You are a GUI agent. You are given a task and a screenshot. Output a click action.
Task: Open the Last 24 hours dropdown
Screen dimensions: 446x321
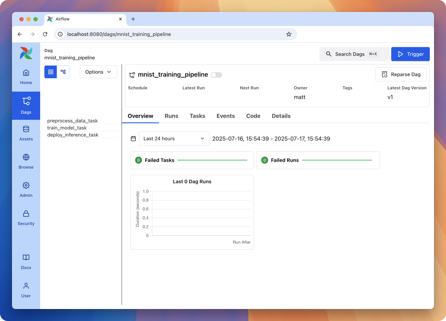(174, 138)
